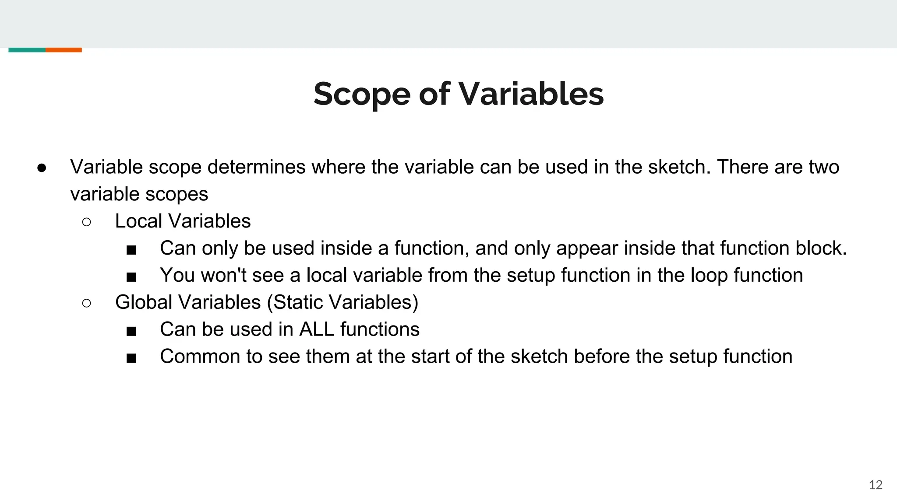This screenshot has height=504, width=897.
Task: Click the square bullet before "Can only be used"
Action: click(131, 250)
